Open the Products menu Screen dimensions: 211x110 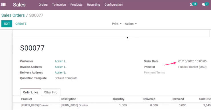pyautogui.click(x=76, y=5)
